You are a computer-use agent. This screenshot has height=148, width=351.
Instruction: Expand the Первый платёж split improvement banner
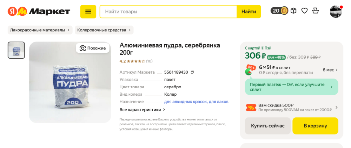coord(291,87)
